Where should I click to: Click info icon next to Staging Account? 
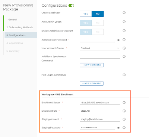click(x=124, y=119)
